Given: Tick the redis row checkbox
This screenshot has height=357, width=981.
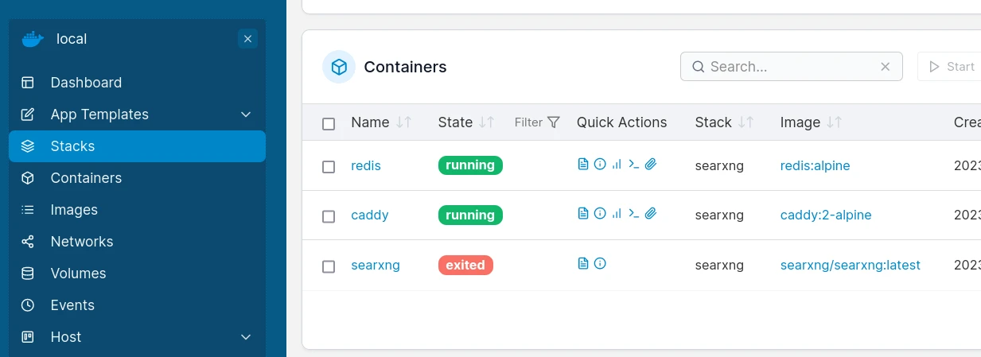Looking at the screenshot, I should [x=329, y=167].
